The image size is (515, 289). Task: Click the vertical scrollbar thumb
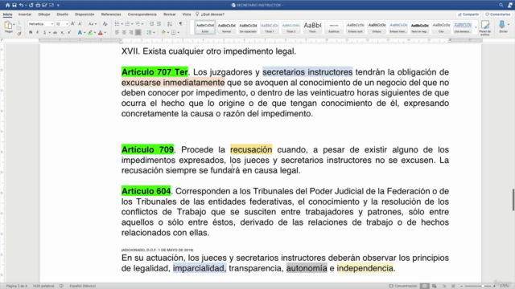[x=513, y=200]
